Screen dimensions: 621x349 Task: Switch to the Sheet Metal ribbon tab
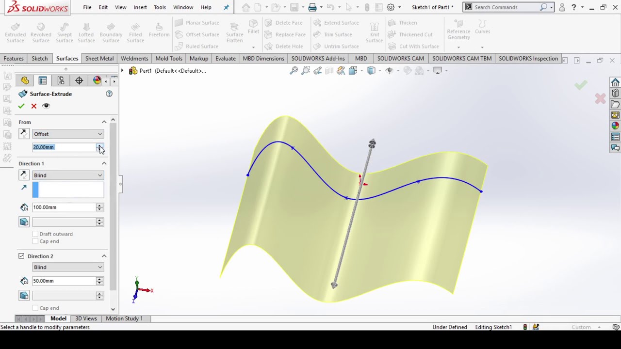[99, 59]
